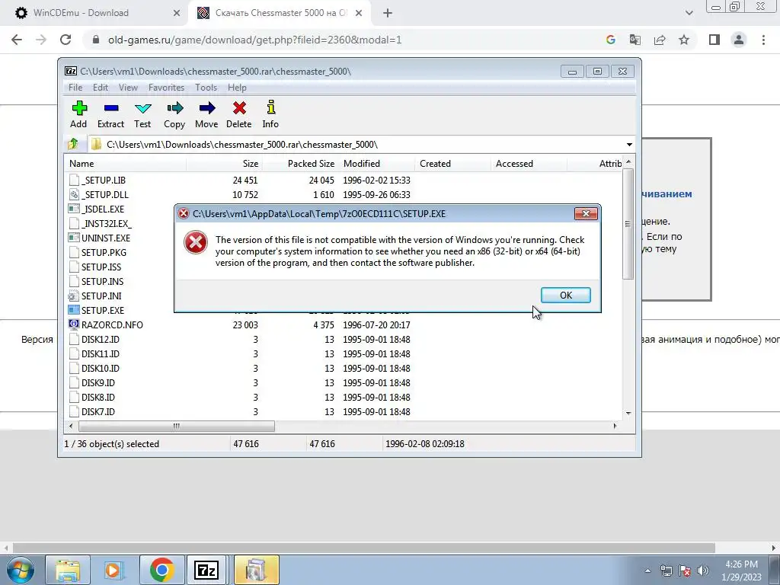This screenshot has height=585, width=780.
Task: Click the translate page icon
Action: 635,40
